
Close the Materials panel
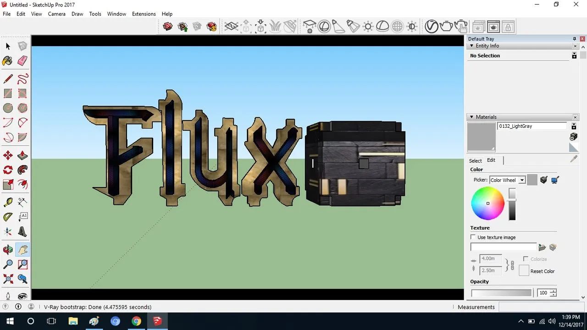click(575, 117)
